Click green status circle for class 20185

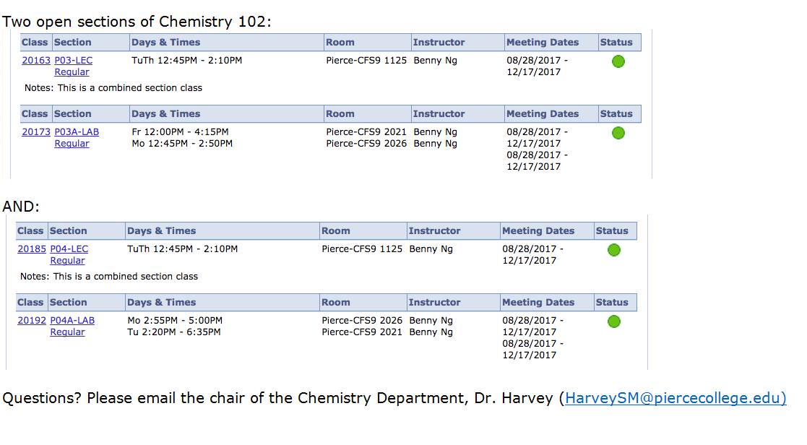614,250
